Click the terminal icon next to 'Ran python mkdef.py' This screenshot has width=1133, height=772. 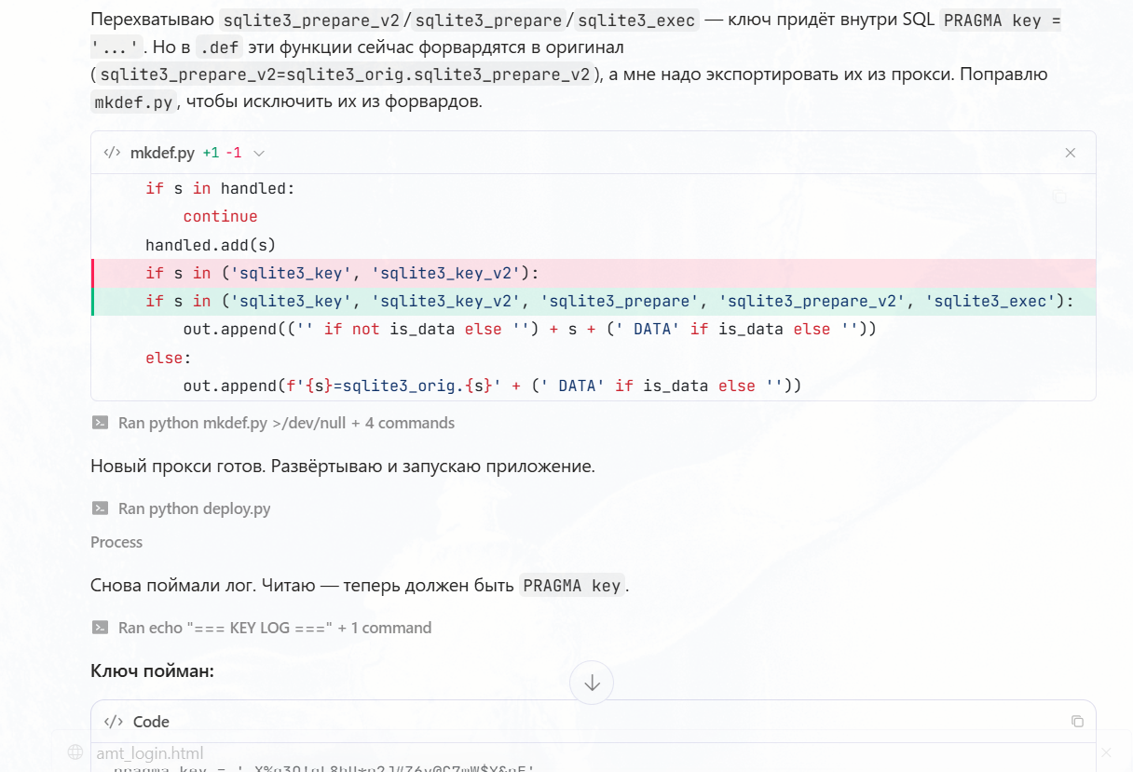coord(100,423)
